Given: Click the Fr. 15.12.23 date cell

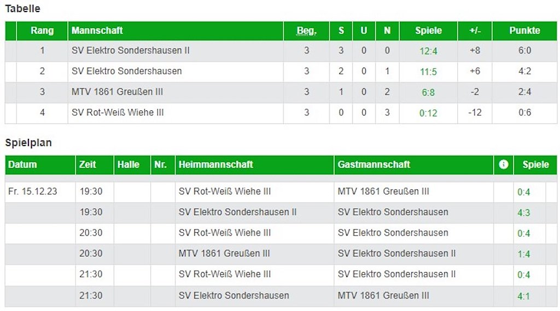Looking at the screenshot, I should [33, 192].
